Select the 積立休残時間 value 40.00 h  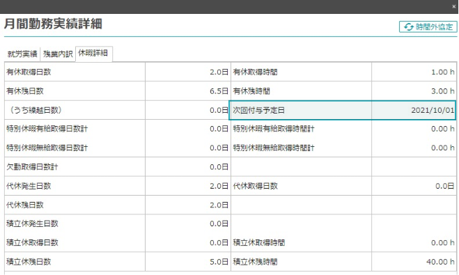pos(440,262)
